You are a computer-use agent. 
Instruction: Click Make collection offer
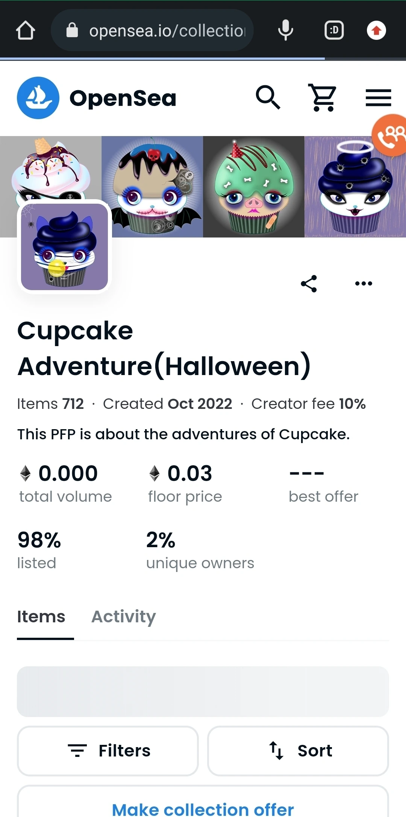coord(203,808)
